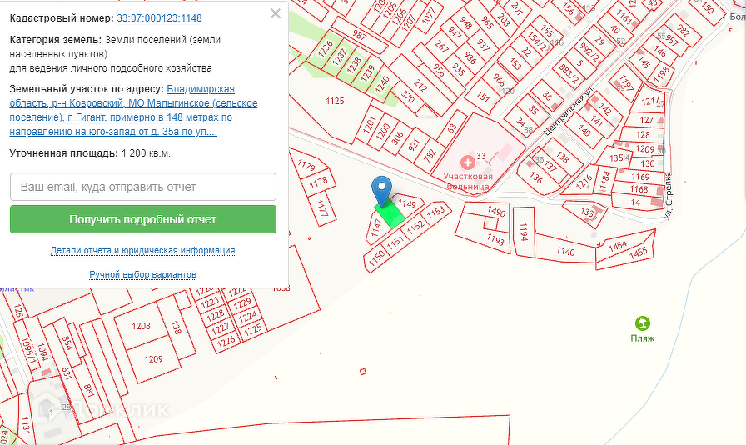Viewport: 746px width, 445px height.
Task: Select parcel 1194 on the map
Action: 524,232
